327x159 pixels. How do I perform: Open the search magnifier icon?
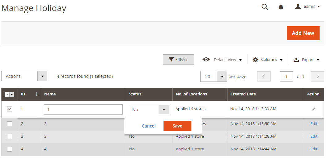coord(265,7)
